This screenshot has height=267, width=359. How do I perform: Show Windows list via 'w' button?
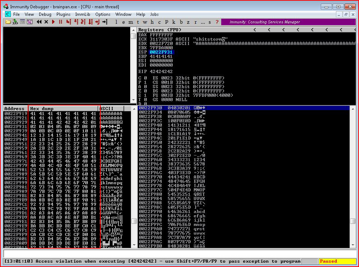click(145, 22)
